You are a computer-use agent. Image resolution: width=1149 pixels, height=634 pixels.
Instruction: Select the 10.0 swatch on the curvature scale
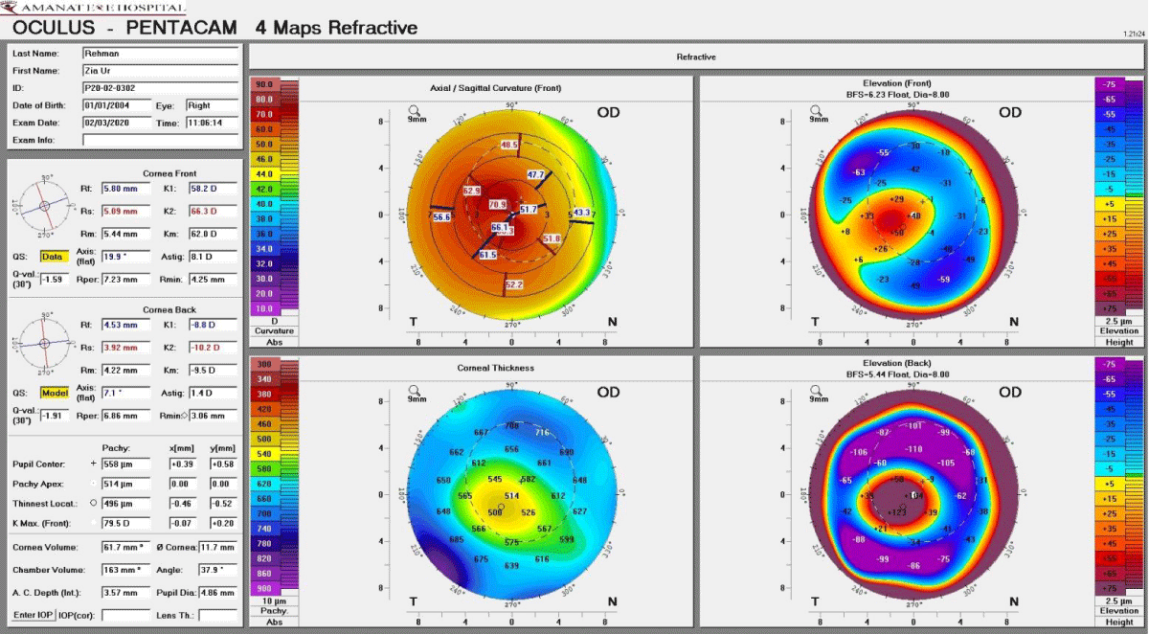[x=263, y=308]
